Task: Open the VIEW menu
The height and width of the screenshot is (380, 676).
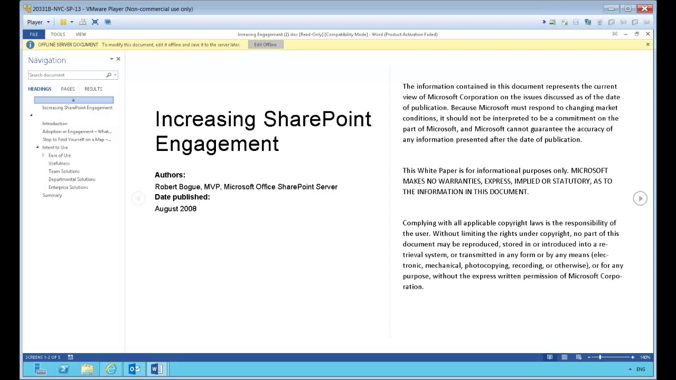Action: point(81,34)
